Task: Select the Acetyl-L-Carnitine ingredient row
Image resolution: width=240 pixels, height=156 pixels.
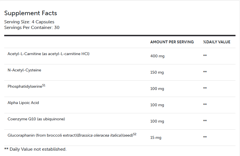Action: [48, 54]
